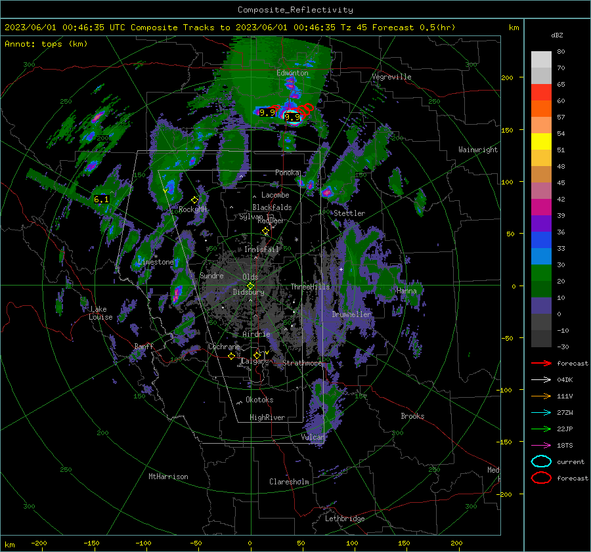Click the Lethbridge city label
Viewport: 591px width, 552px height.
point(345,519)
